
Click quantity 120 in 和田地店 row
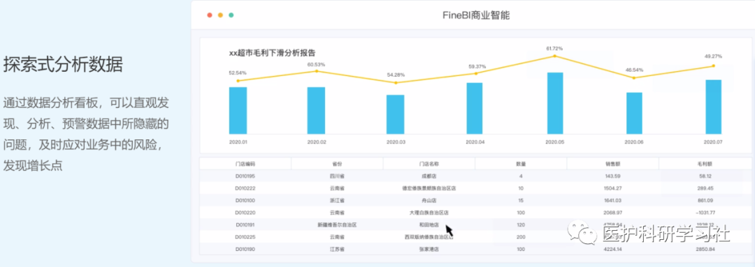coord(521,224)
